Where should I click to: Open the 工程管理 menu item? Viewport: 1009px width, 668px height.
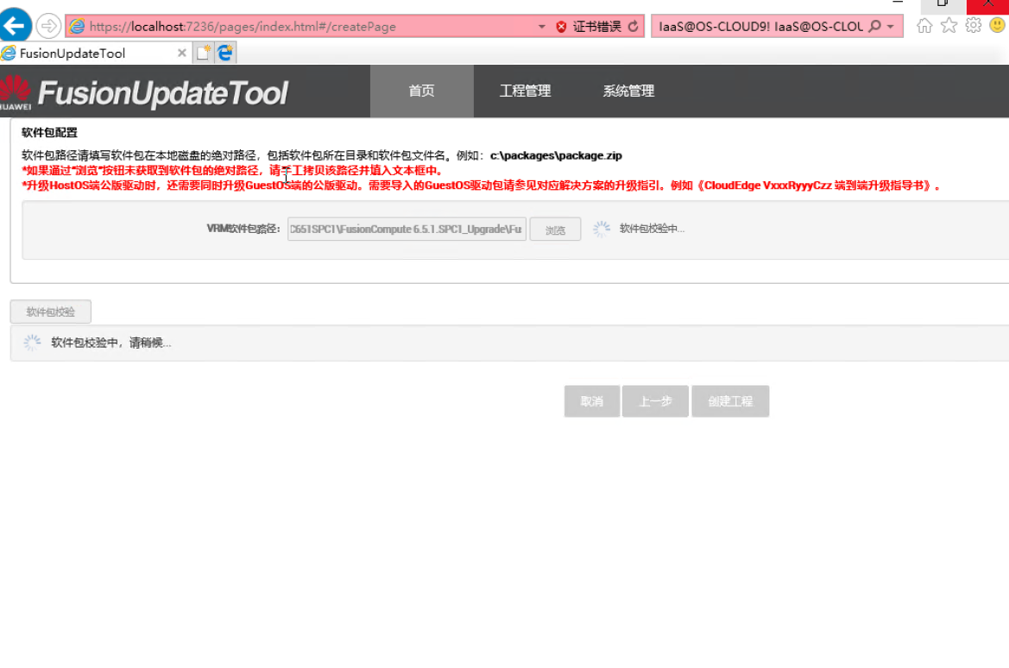pos(525,91)
